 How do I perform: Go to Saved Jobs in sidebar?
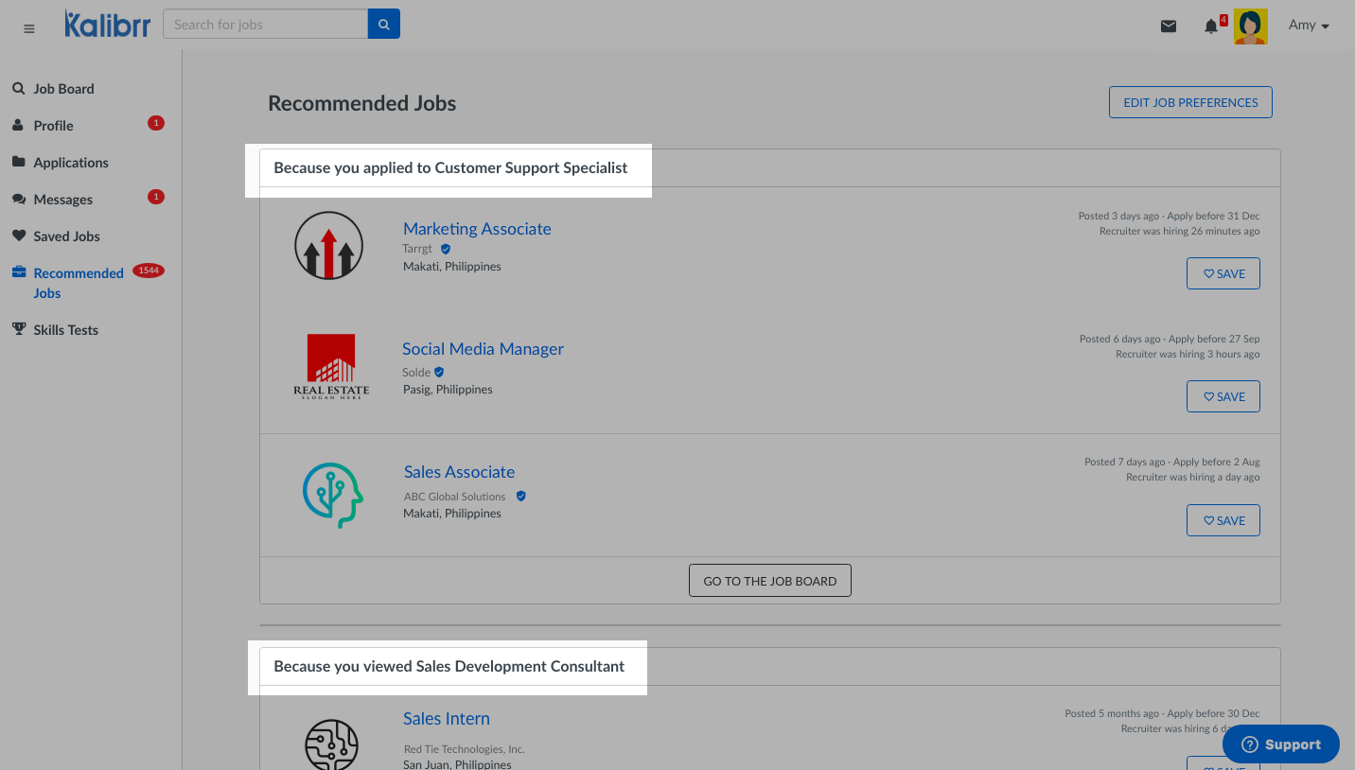pyautogui.click(x=66, y=236)
